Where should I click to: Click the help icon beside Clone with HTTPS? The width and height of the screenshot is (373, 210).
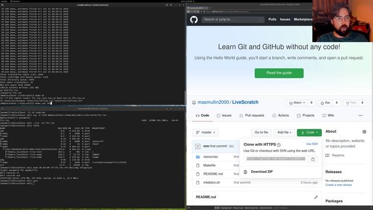pos(279,145)
